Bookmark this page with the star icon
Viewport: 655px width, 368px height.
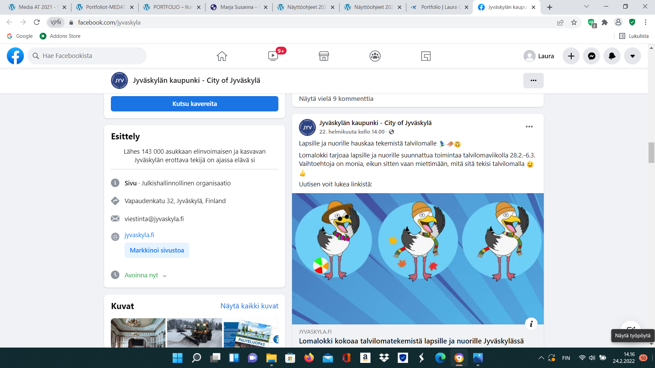coord(574,22)
